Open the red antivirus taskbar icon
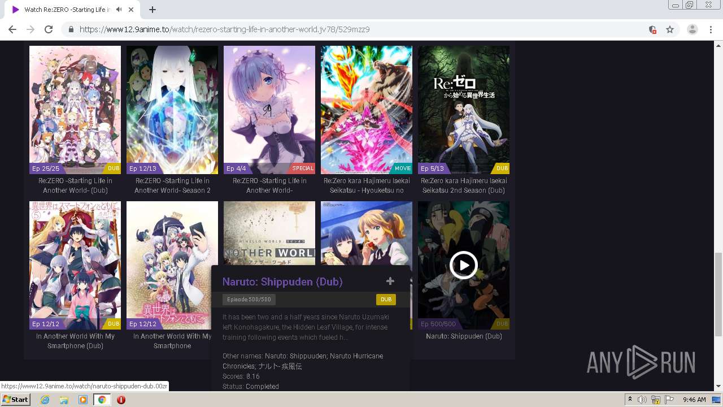This screenshot has width=723, height=407. point(121,400)
